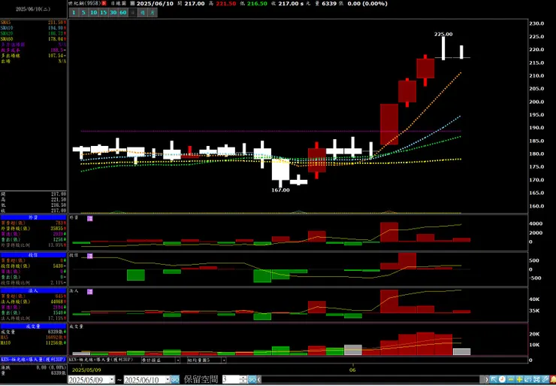This screenshot has height=386, width=556.
Task: Click GO button next to the date range
Action: click(x=175, y=380)
